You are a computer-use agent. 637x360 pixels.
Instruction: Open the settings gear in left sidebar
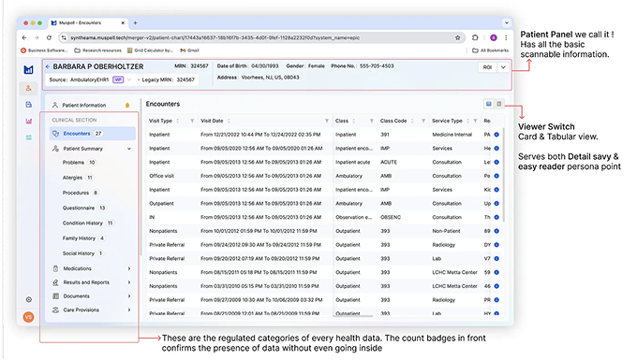28,299
